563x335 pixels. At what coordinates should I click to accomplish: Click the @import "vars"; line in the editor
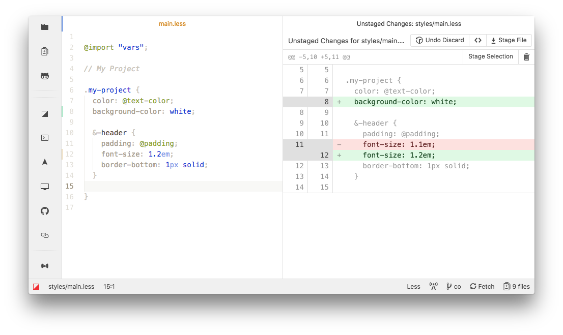point(116,47)
